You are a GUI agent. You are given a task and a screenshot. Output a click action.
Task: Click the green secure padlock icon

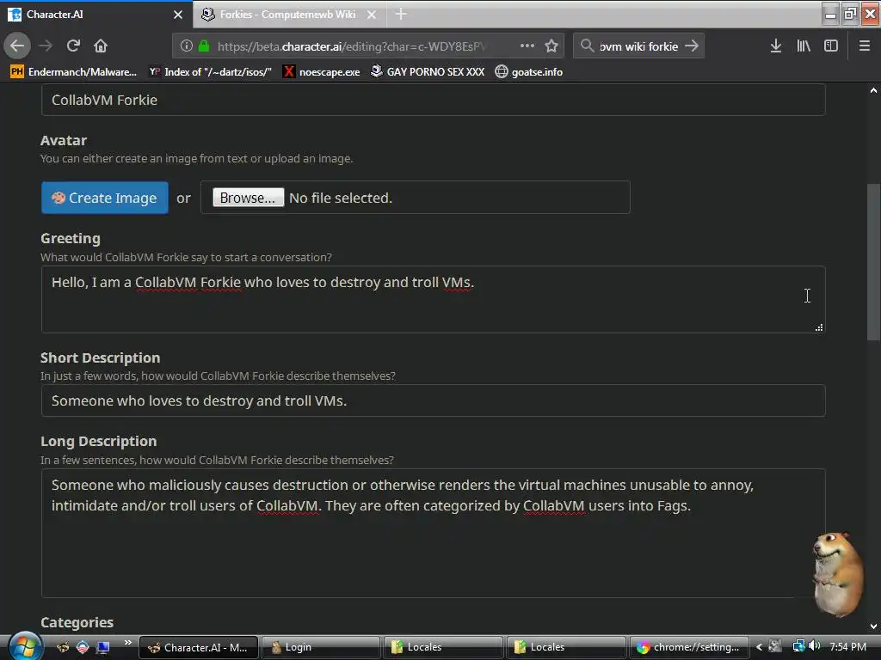click(204, 46)
